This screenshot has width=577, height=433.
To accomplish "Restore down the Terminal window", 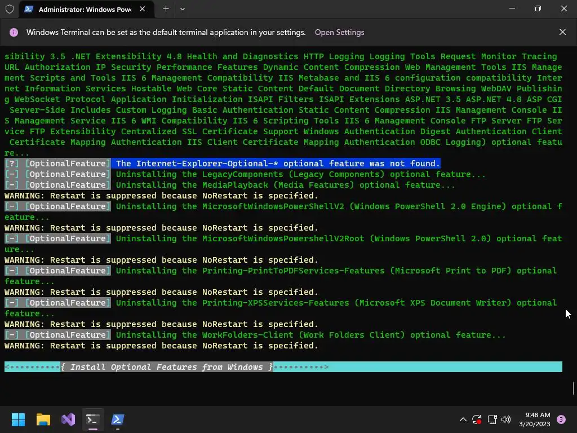I will click(x=538, y=8).
